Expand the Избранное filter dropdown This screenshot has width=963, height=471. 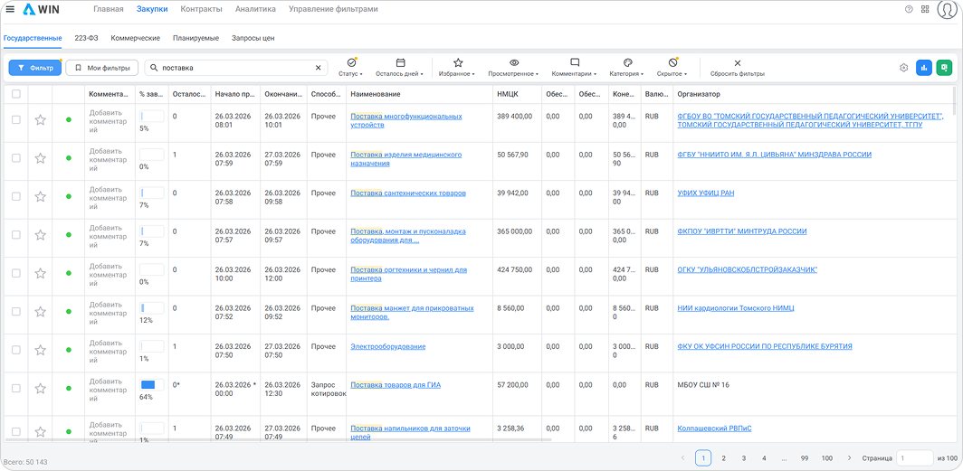[458, 68]
